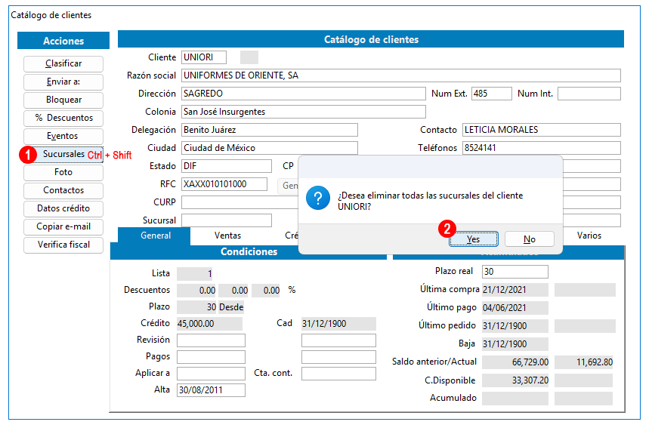This screenshot has height=428, width=652.
Task: Click the blue question mark icon
Action: point(318,198)
